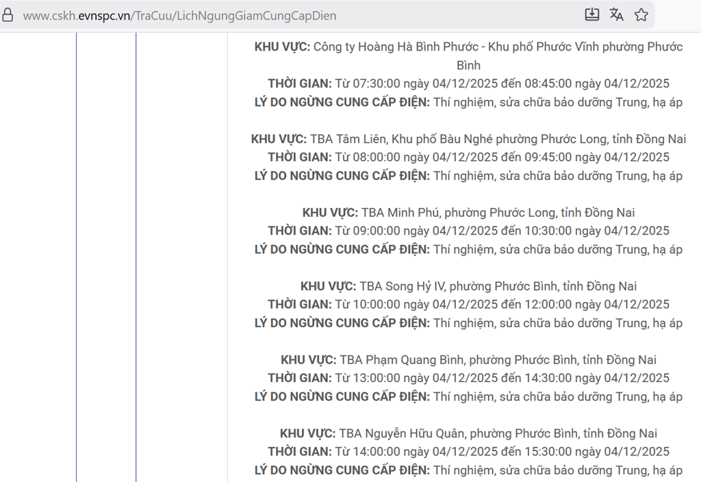Click the outage reason under TBA Song Hỷ IV
Screen dimensions: 701x482
coord(468,323)
